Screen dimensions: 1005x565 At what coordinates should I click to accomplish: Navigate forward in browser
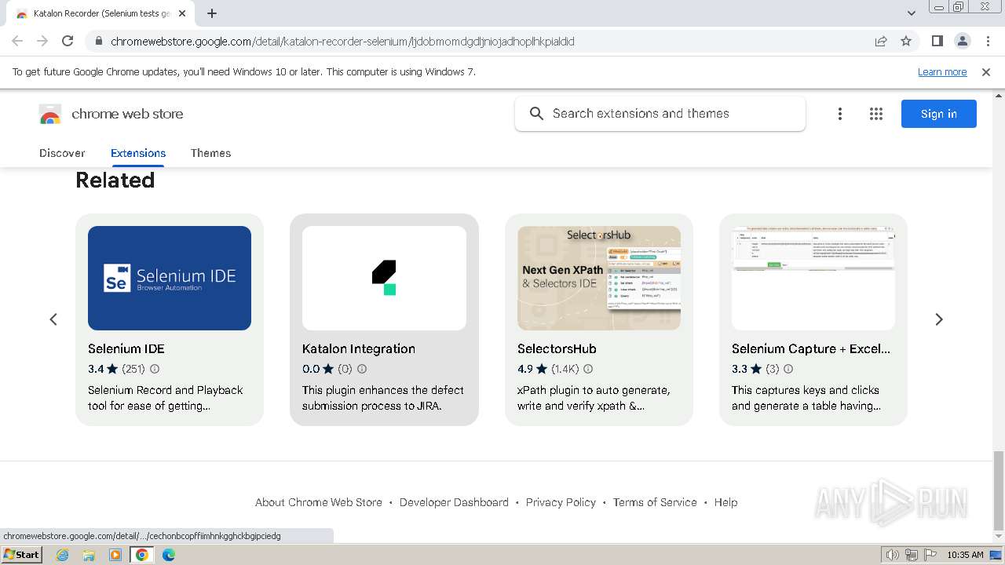pyautogui.click(x=42, y=41)
